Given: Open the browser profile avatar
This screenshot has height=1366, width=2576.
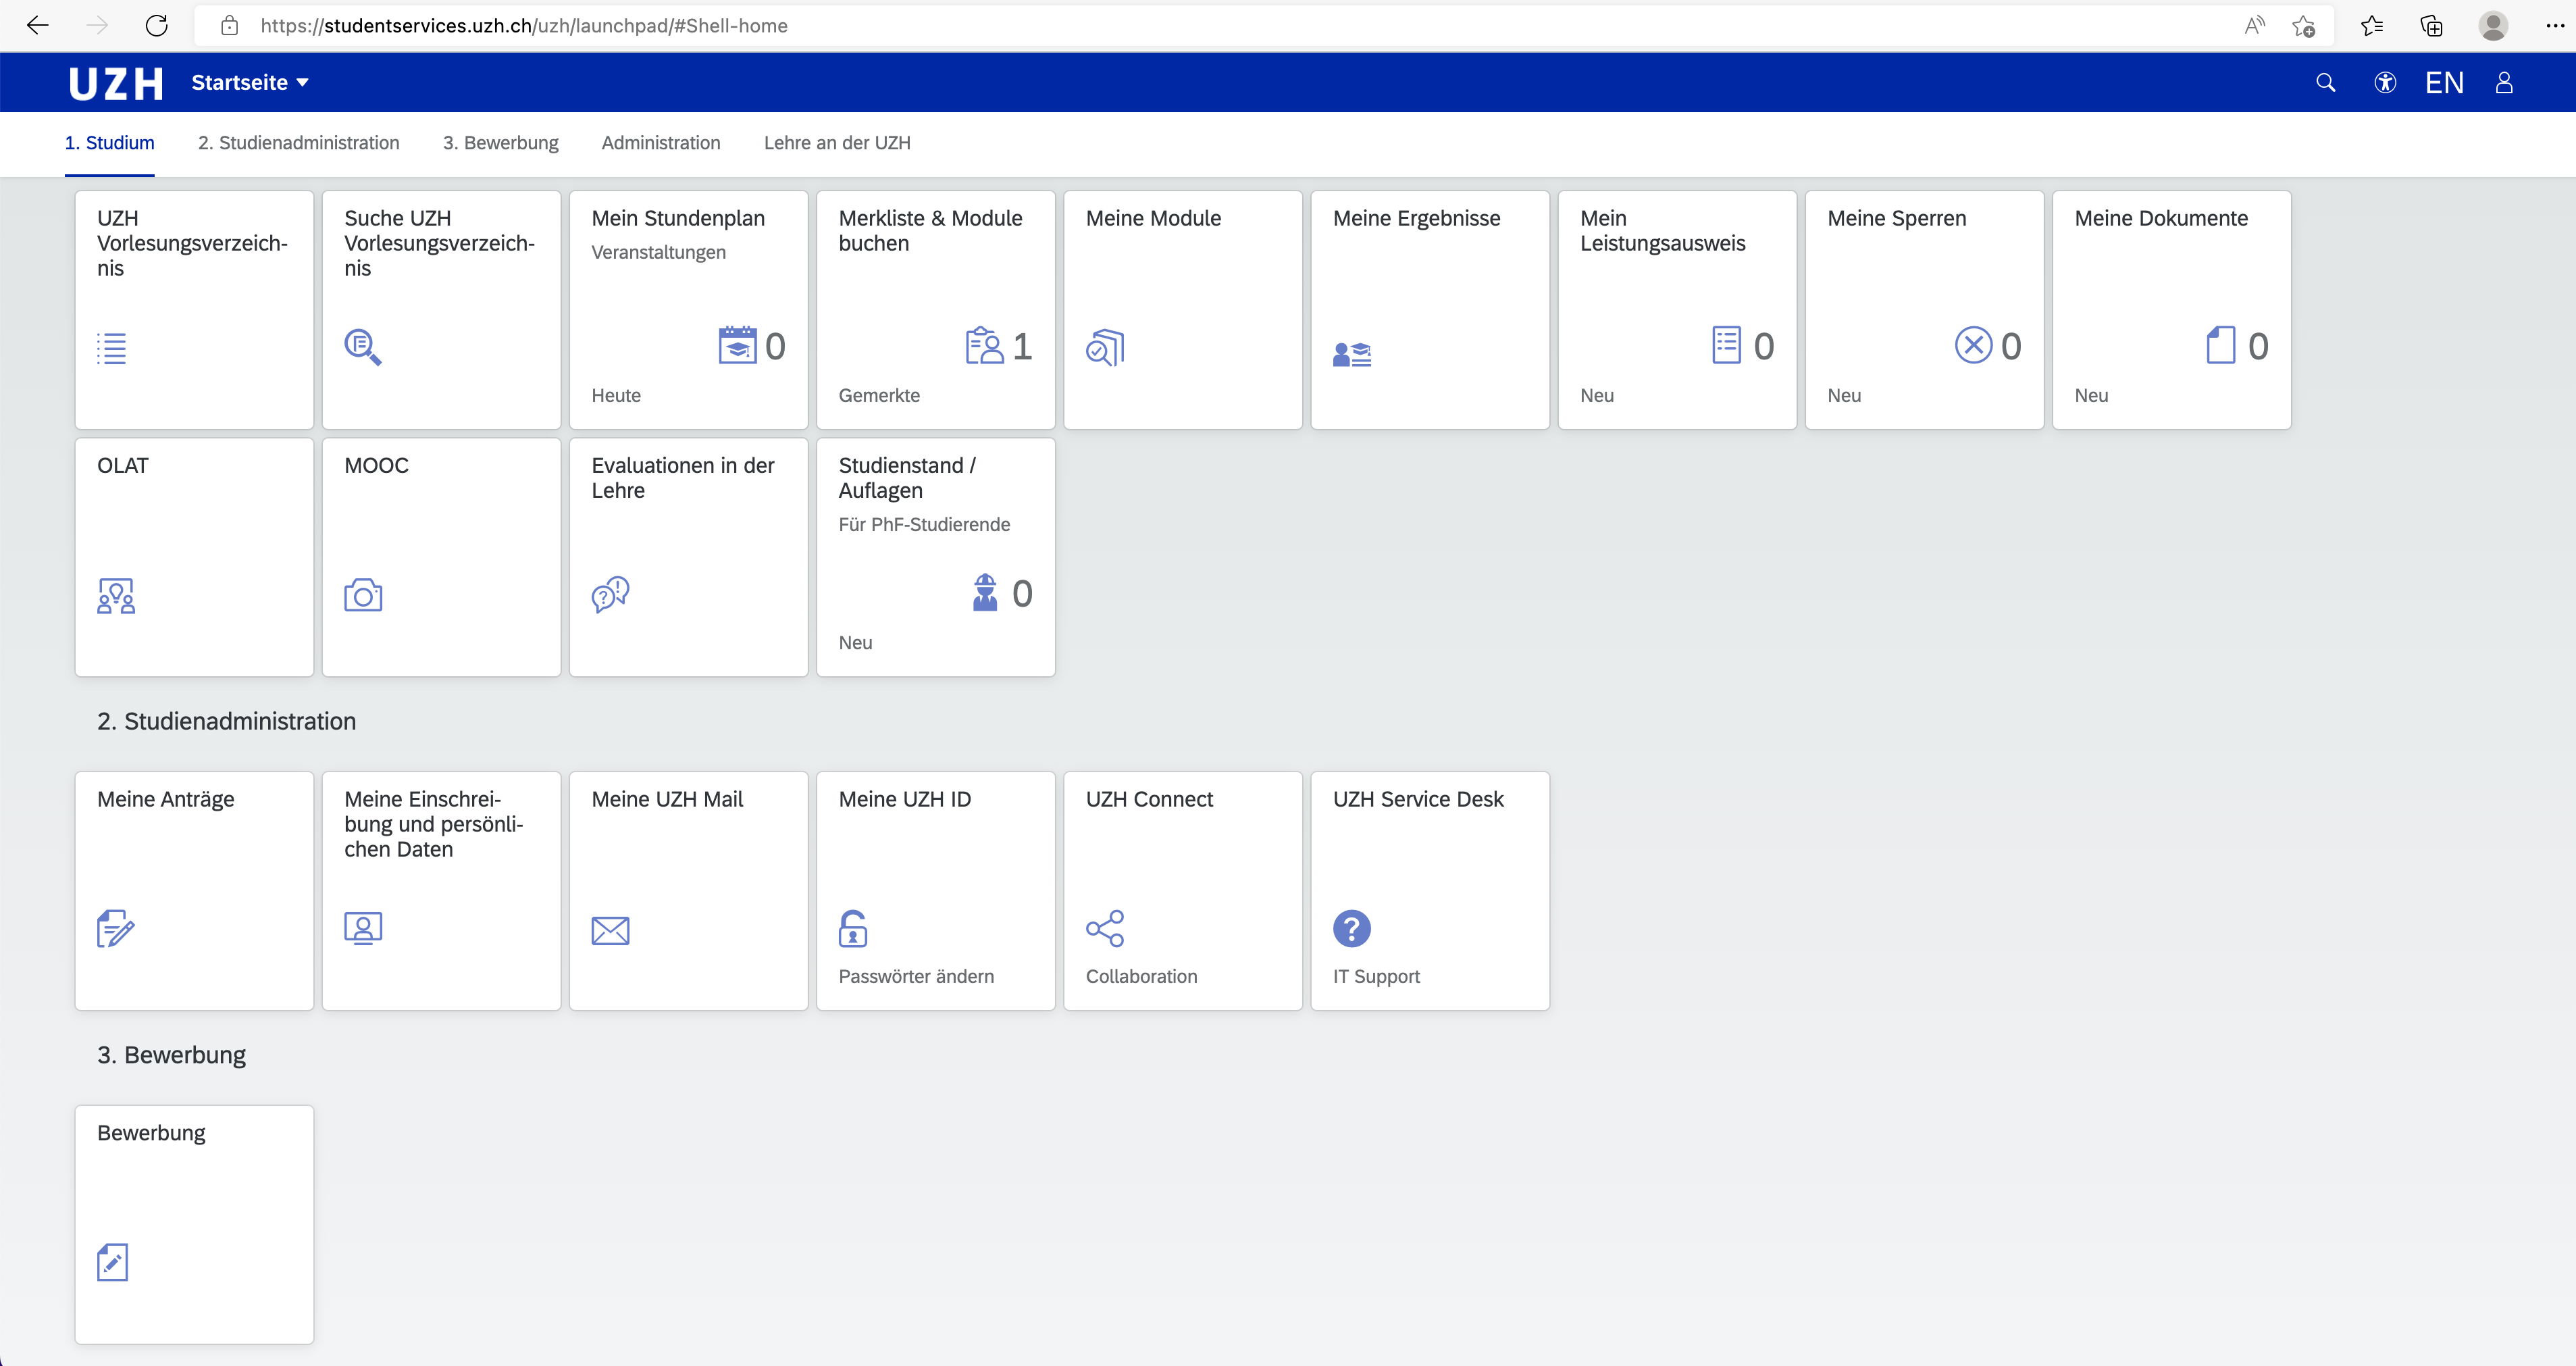Looking at the screenshot, I should click(2494, 26).
